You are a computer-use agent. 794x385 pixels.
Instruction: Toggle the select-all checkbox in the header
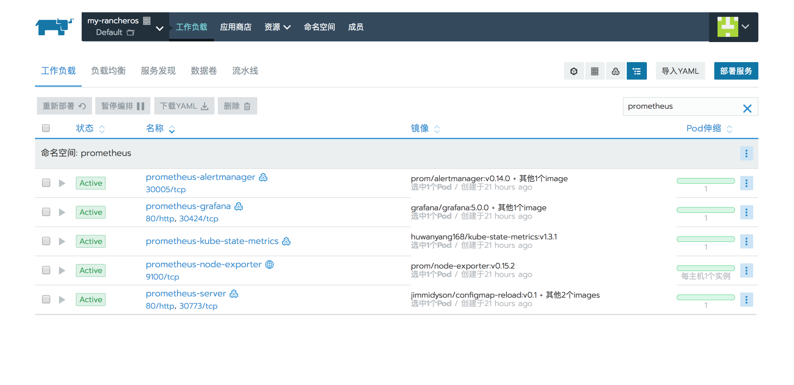coord(46,128)
